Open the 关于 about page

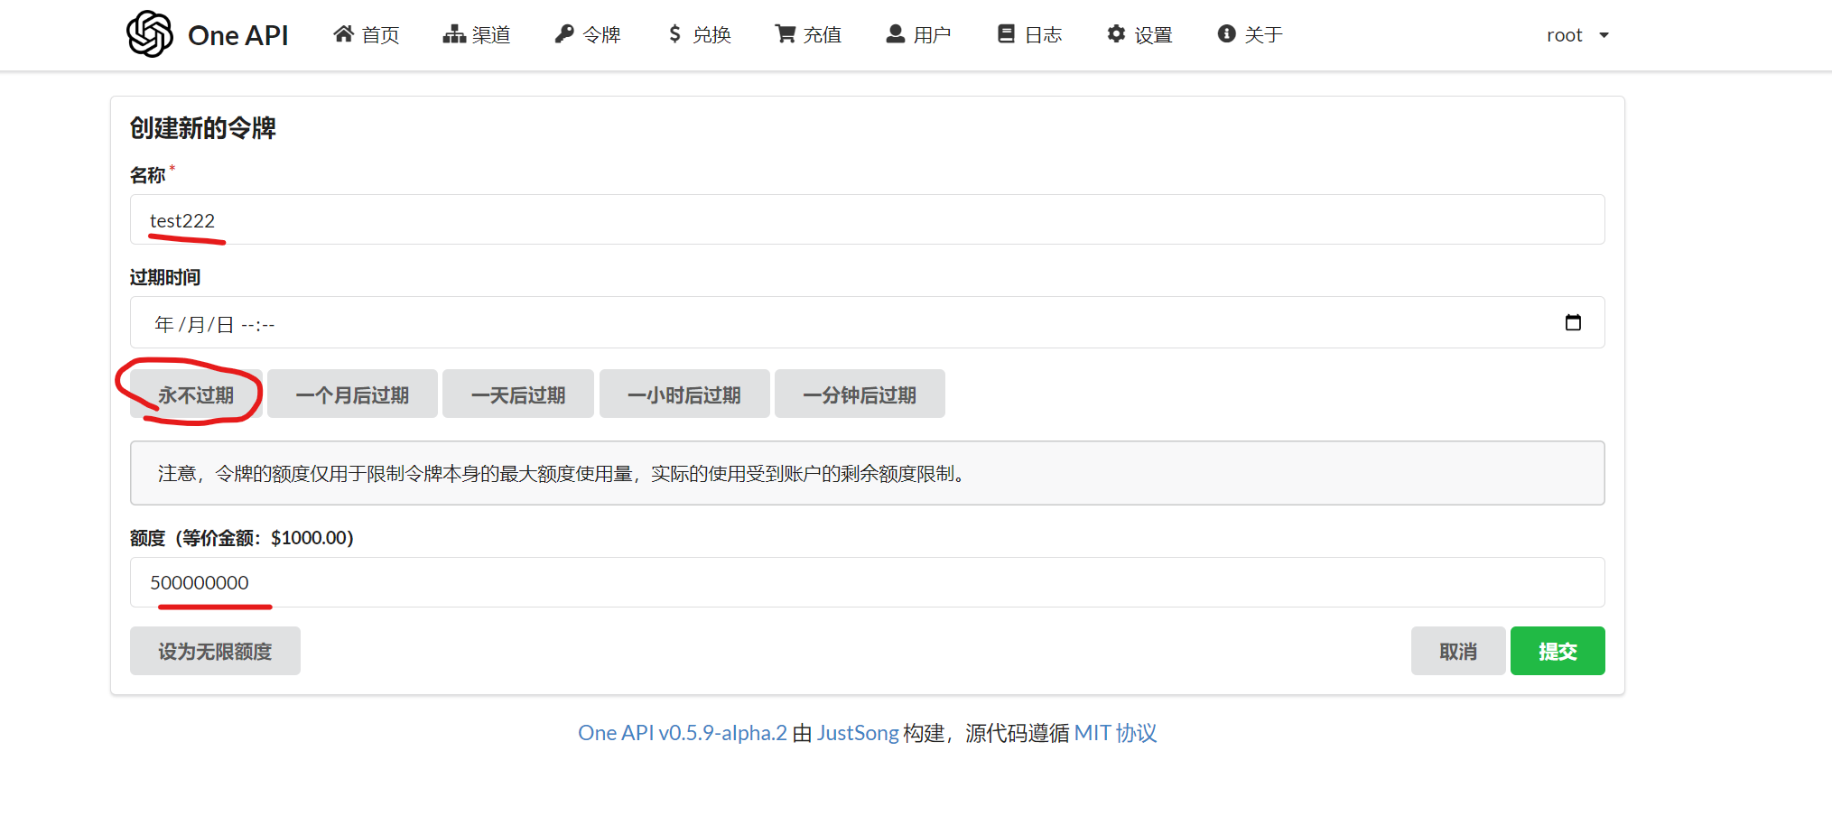pos(1251,34)
